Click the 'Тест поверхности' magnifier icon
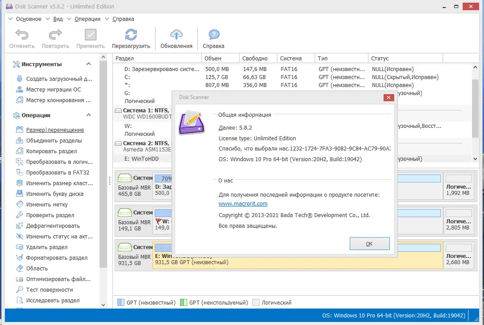484x325 pixels. [20, 289]
